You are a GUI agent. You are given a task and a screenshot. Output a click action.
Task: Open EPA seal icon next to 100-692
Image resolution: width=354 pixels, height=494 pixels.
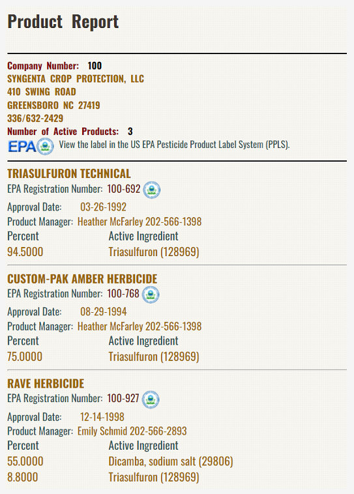[x=152, y=190]
